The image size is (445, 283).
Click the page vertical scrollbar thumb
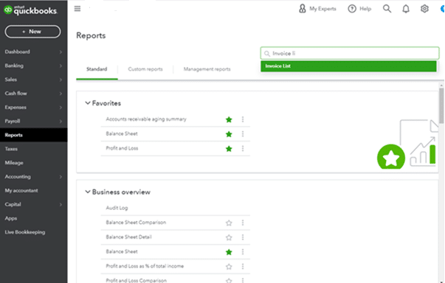point(441,105)
